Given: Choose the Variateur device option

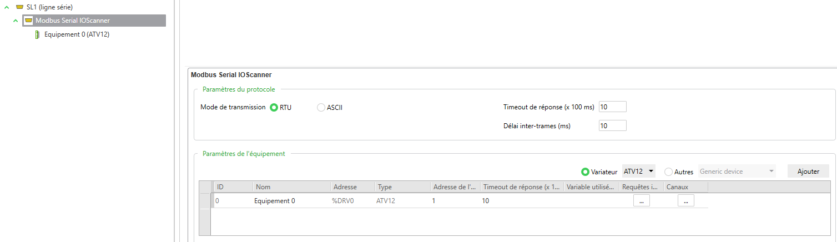Looking at the screenshot, I should click(x=585, y=172).
